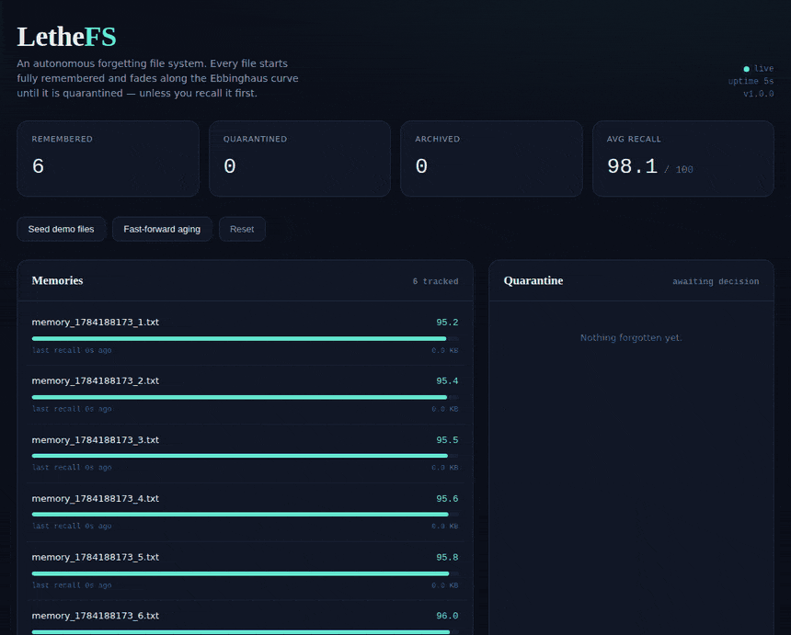This screenshot has height=635, width=791.
Task: Click recall score 96.0
Action: click(x=447, y=616)
